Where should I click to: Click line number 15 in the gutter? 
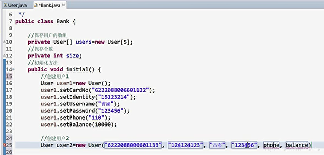(9, 76)
